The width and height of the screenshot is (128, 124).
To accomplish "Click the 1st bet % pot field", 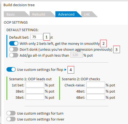I will (x=35, y=85).
